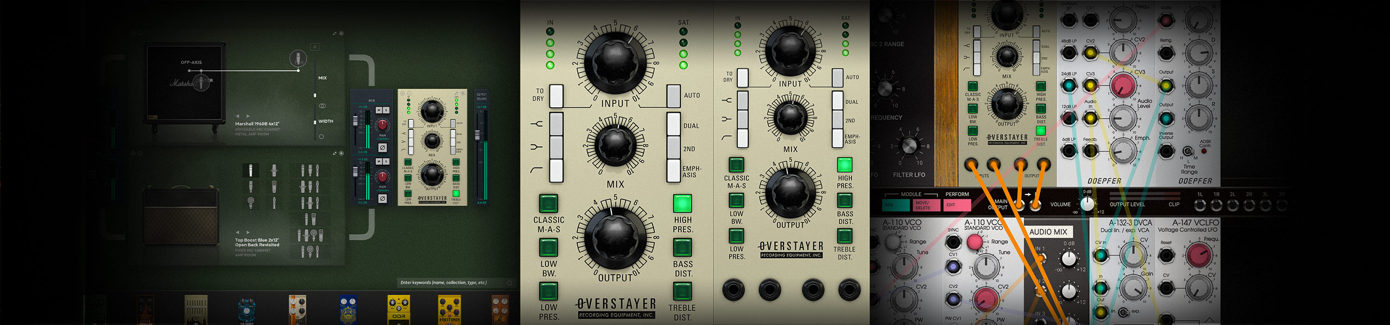1390x325 pixels.
Task: Go to next cabinet above Marshall 1960B label
Action: (x=249, y=116)
